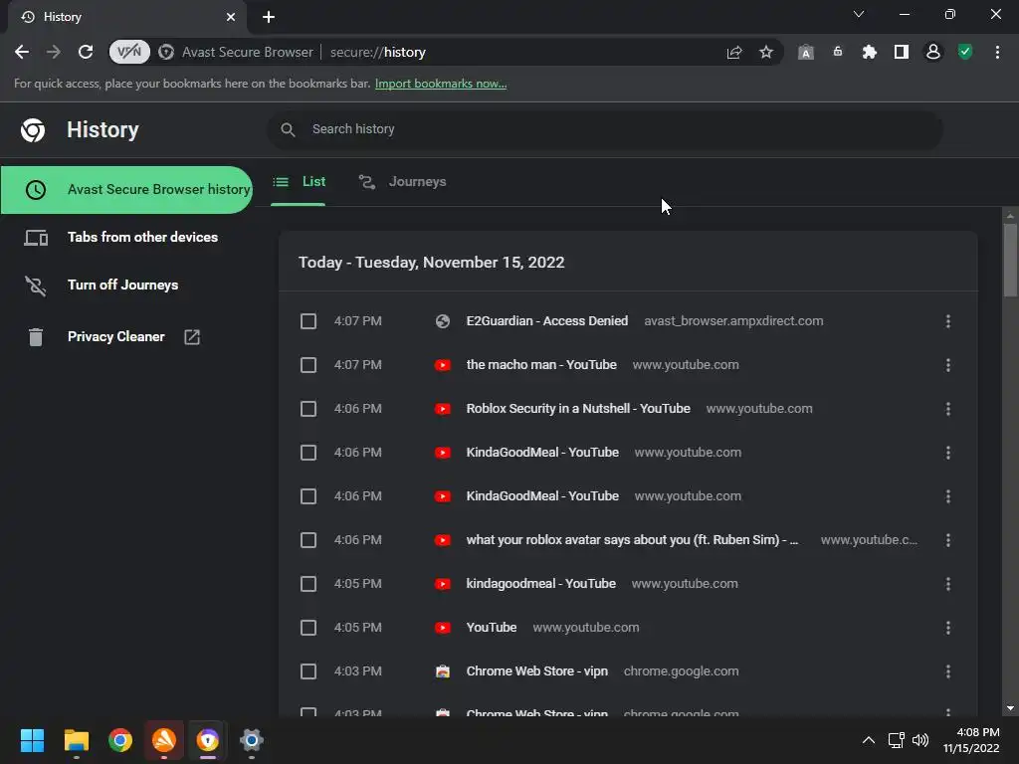Check the roblox avatar video entry
The height and width of the screenshot is (764, 1019).
[x=308, y=540]
